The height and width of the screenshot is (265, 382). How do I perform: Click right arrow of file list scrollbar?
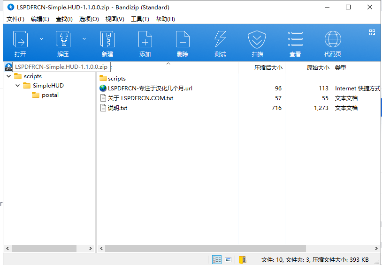[x=376, y=248]
